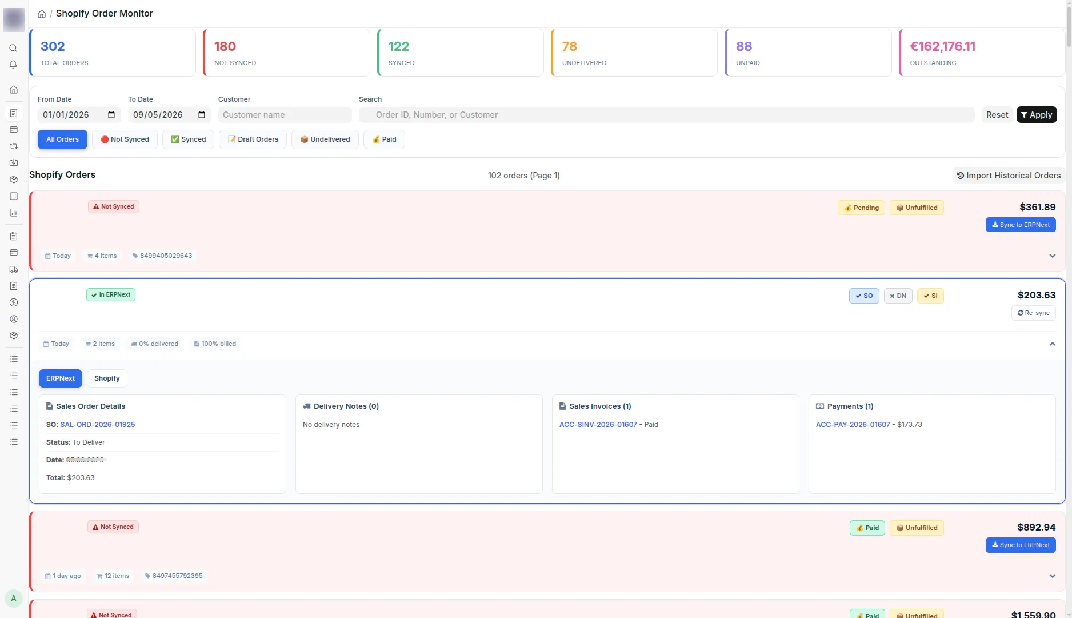This screenshot has height=618, width=1072.
Task: Click the SI status badge
Action: tap(930, 296)
